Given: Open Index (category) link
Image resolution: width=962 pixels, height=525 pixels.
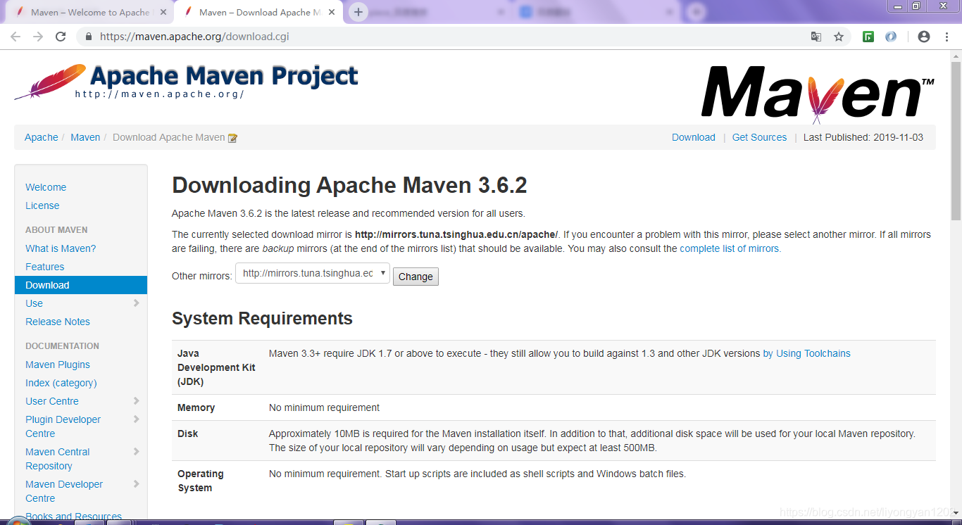Looking at the screenshot, I should pos(61,383).
